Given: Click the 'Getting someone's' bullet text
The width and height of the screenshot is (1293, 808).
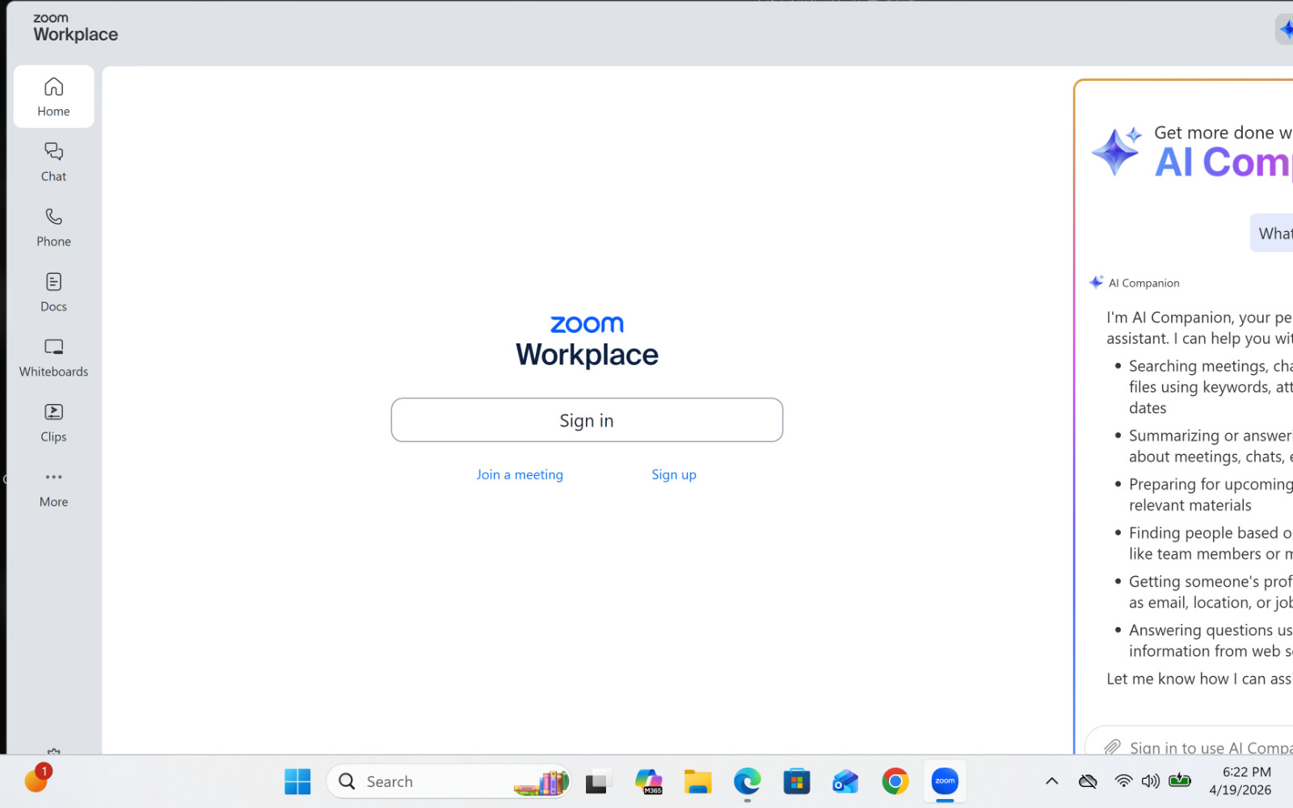Looking at the screenshot, I should (1210, 582).
